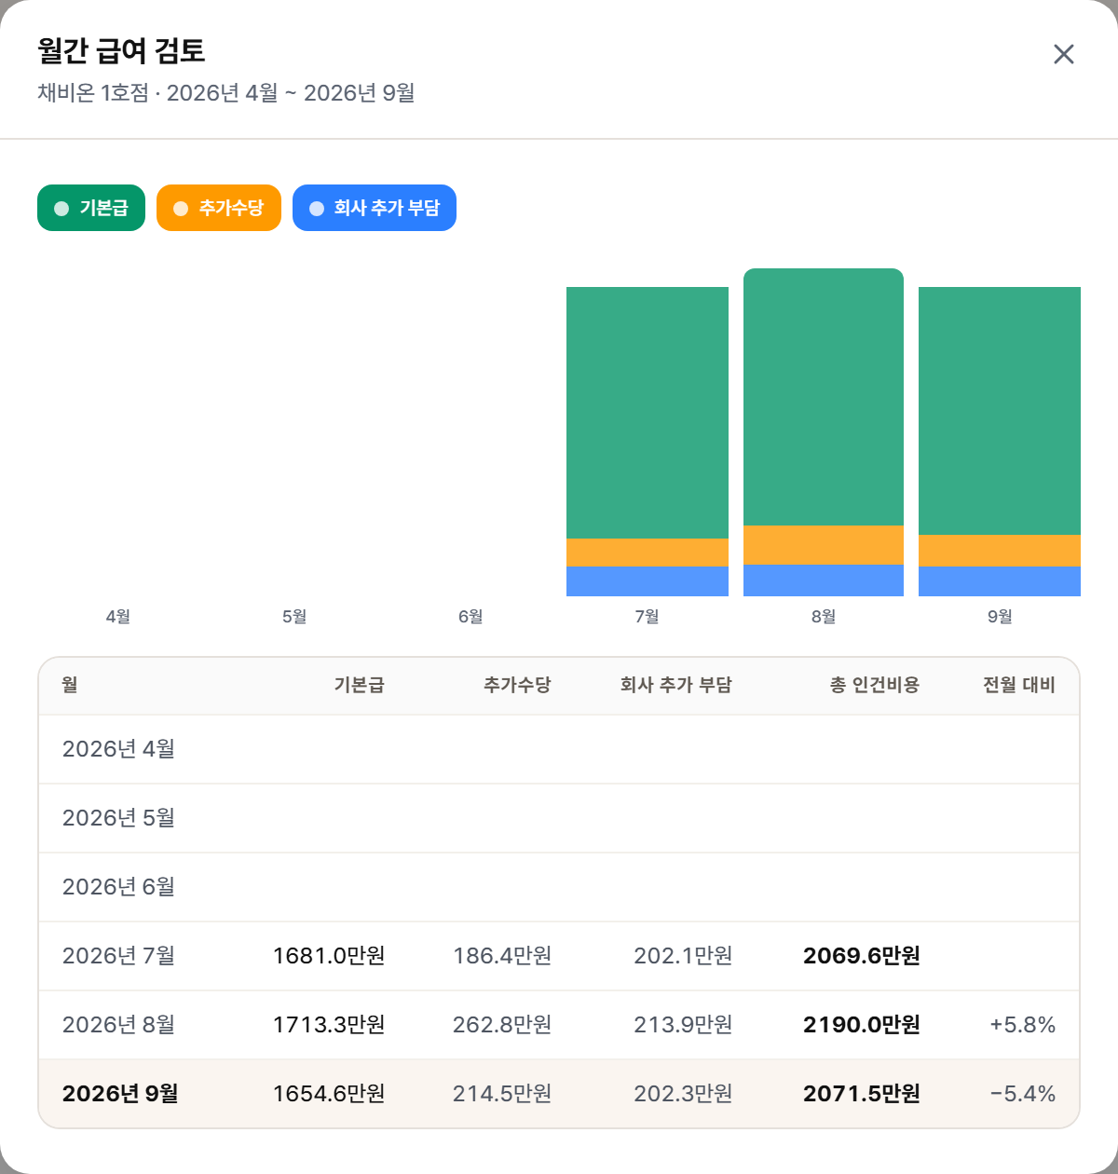1118x1174 pixels.
Task: Click the 총 인건비용 column header
Action: (875, 685)
